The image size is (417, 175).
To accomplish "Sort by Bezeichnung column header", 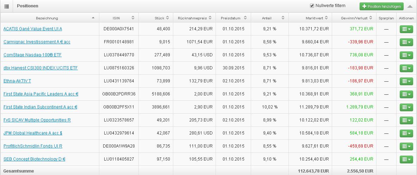I will tap(47, 18).
